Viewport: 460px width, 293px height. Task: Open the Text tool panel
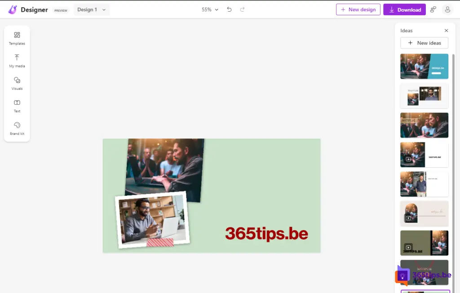pyautogui.click(x=17, y=106)
